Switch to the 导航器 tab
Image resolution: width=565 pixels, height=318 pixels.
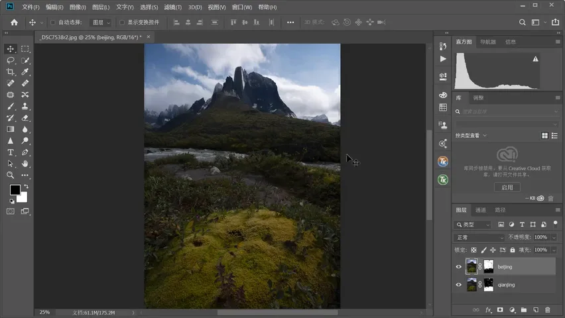[488, 42]
